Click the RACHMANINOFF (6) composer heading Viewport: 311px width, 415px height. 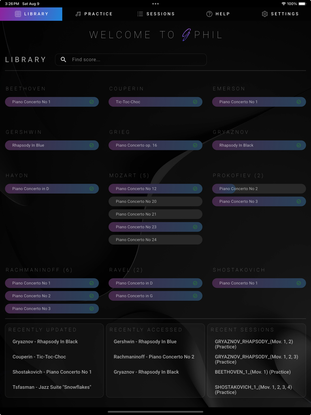[x=39, y=270]
